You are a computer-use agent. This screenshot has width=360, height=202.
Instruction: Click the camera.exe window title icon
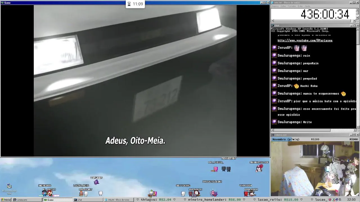tap(273, 135)
